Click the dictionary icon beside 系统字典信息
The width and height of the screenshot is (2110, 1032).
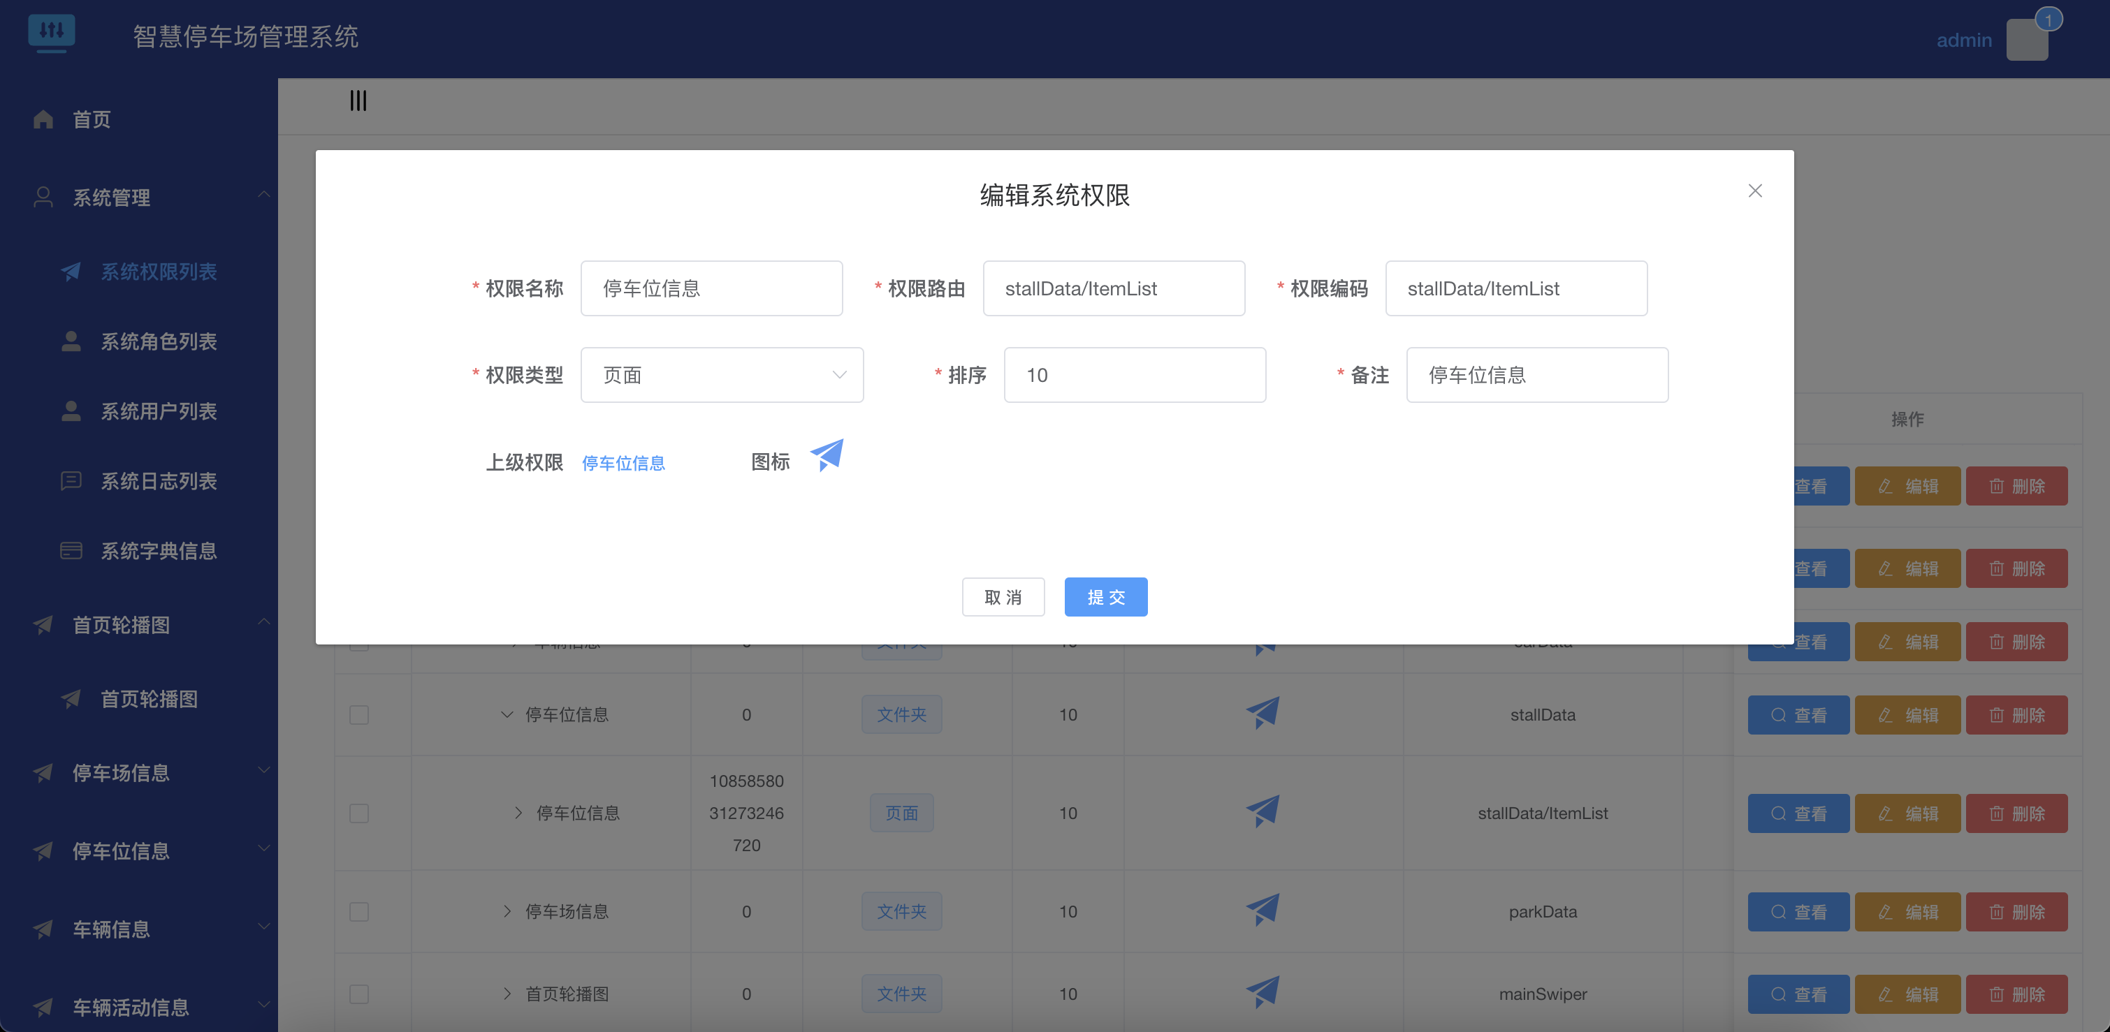pyautogui.click(x=71, y=551)
